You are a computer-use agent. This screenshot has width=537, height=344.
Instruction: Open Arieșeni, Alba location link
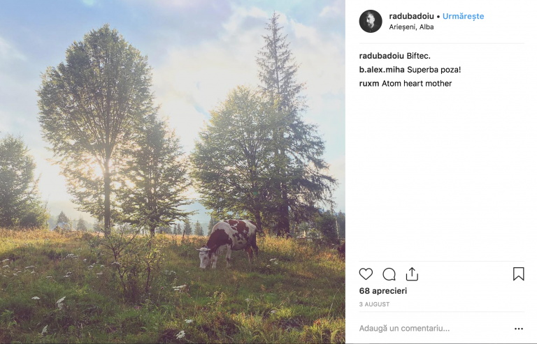point(411,27)
